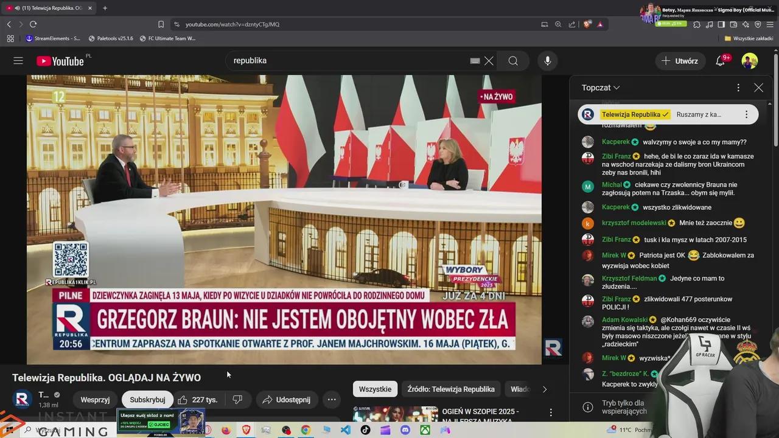The width and height of the screenshot is (779, 438).
Task: Open FC Ultimate Team bookmark
Action: pyautogui.click(x=168, y=38)
